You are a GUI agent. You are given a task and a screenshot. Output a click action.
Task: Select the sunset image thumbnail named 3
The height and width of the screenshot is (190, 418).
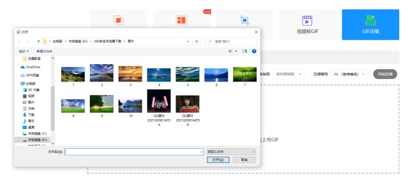point(130,74)
